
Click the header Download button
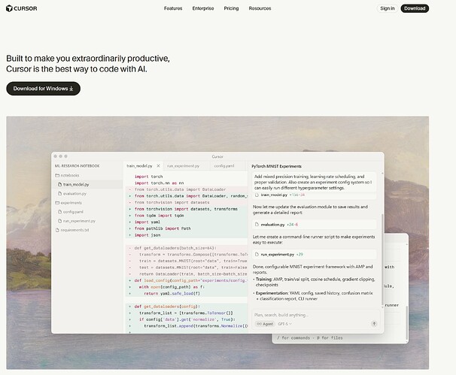[415, 8]
